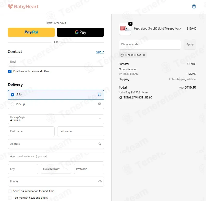Focus the City input field

[23, 169]
